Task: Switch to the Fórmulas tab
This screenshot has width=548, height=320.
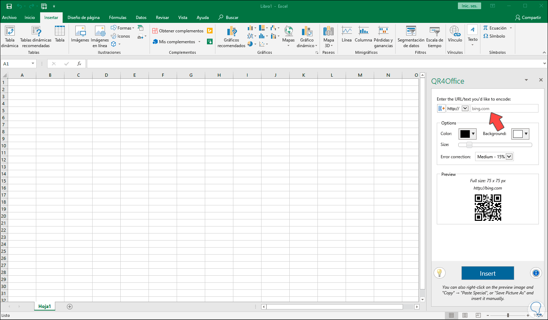Action: point(118,18)
